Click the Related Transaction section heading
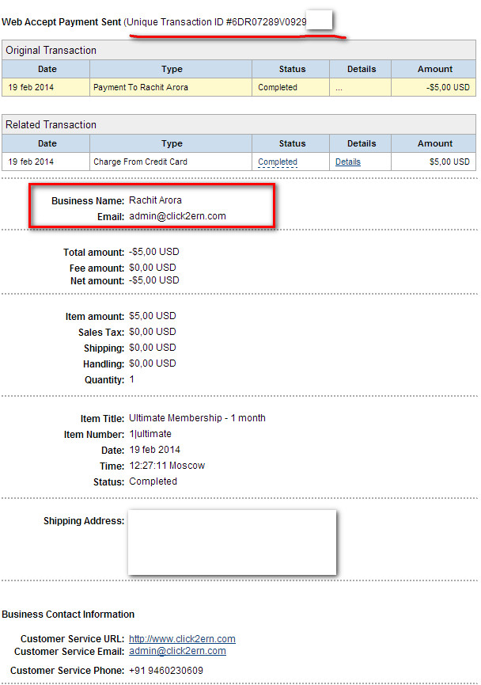The width and height of the screenshot is (481, 685). pyautogui.click(x=51, y=124)
